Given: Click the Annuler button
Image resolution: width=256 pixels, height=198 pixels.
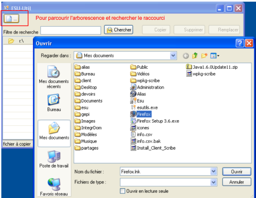Looking at the screenshot, I should click(x=237, y=182).
